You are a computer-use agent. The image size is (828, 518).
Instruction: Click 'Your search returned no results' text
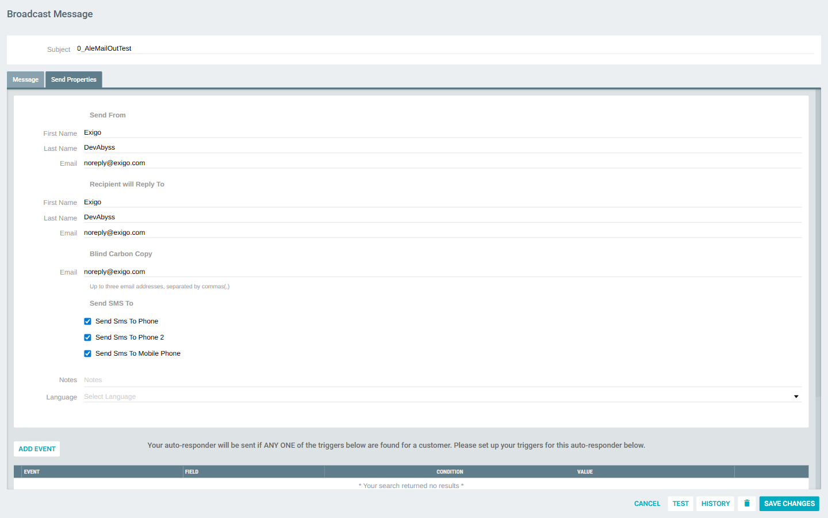[411, 486]
